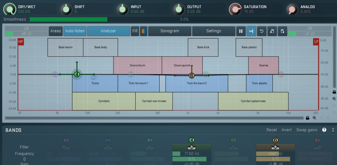
Task: Click the red LP marker on graph
Action: pos(316,42)
